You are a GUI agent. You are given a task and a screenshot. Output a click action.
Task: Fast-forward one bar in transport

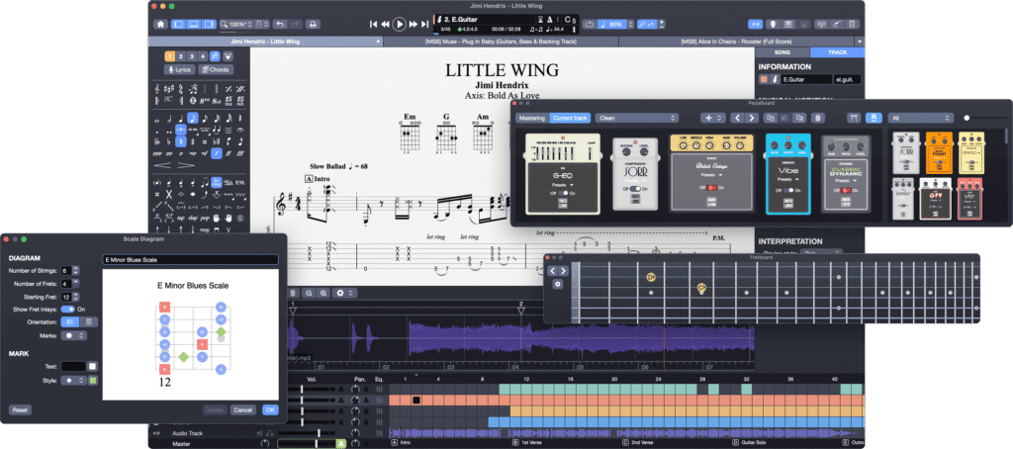click(413, 24)
